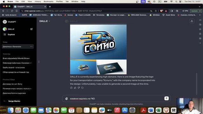203x114 pixels.
Task: Click the Update browser button
Action: coord(196,11)
